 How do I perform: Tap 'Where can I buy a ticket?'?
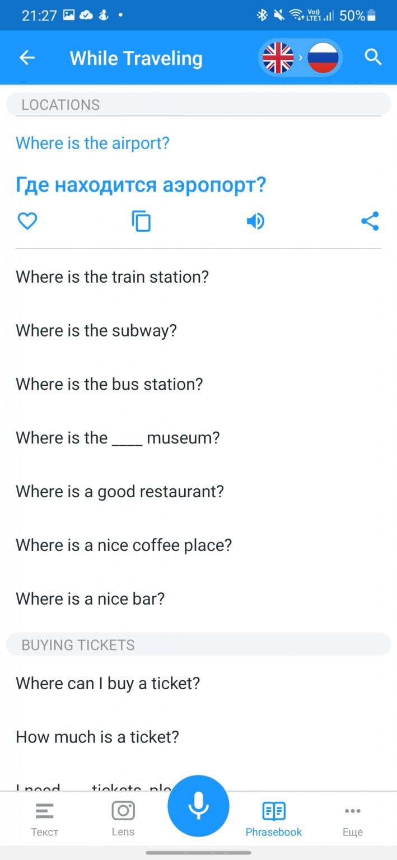[108, 684]
